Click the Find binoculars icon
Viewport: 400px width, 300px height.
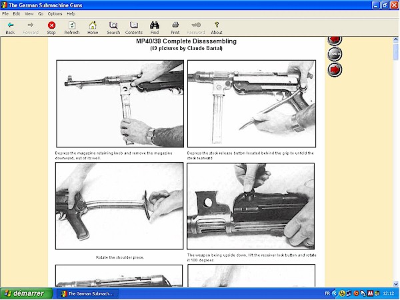point(155,25)
